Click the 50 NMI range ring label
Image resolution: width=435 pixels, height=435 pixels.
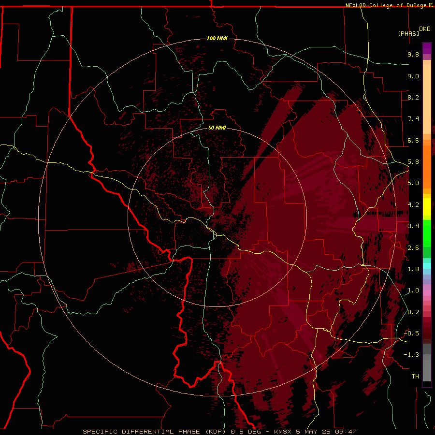[217, 128]
